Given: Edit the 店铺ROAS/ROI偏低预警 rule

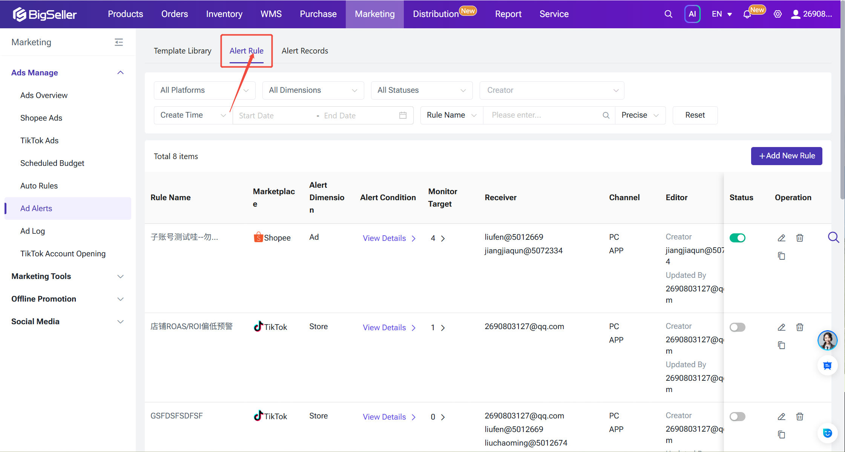Looking at the screenshot, I should click(x=782, y=327).
